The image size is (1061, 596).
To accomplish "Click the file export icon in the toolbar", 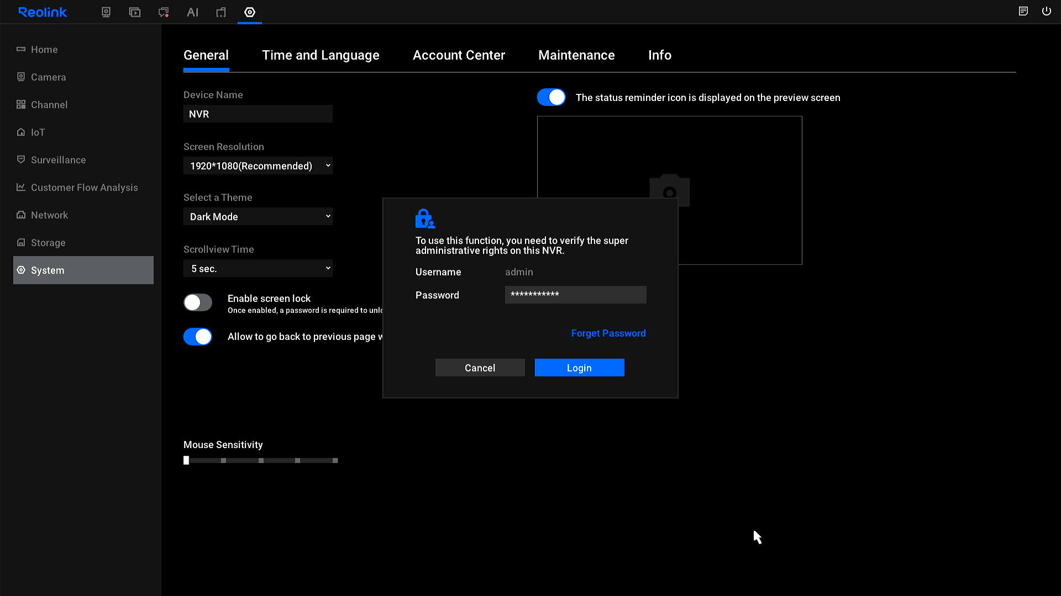I will 220,12.
